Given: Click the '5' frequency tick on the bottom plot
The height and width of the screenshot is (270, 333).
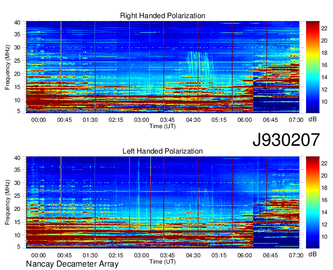Looking at the screenshot, I should (19, 246).
